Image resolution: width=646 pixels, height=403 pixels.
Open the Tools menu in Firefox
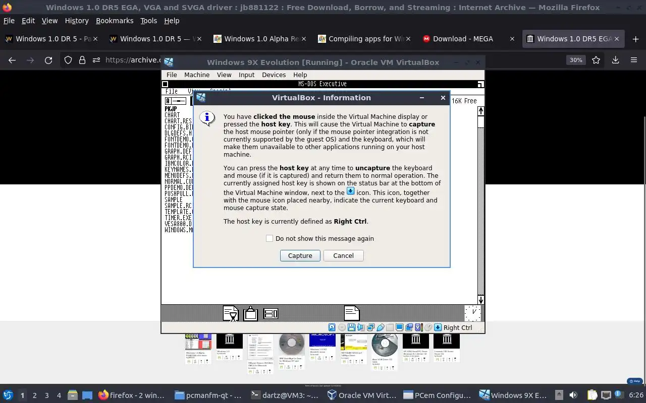click(148, 21)
